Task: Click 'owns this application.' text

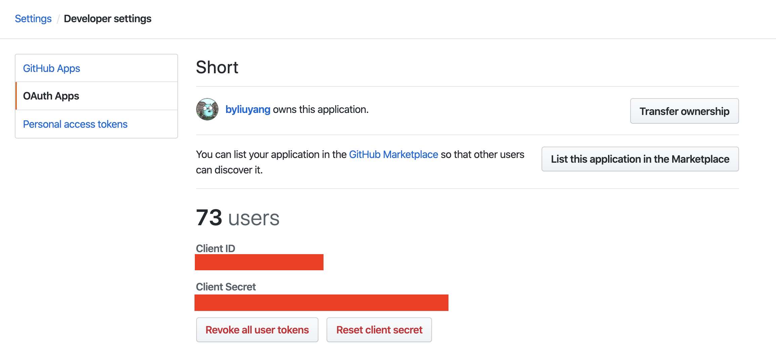Action: point(321,110)
